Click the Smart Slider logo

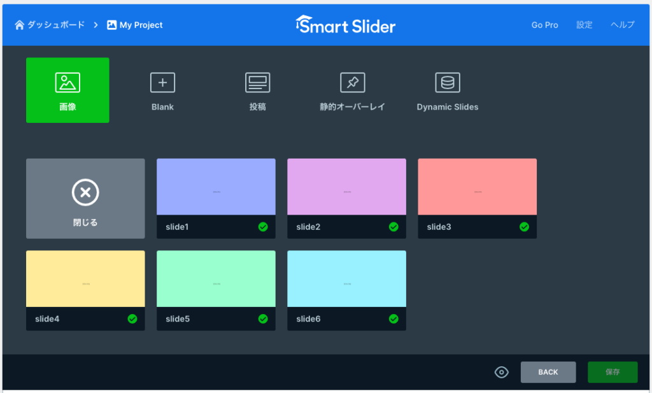(x=346, y=25)
